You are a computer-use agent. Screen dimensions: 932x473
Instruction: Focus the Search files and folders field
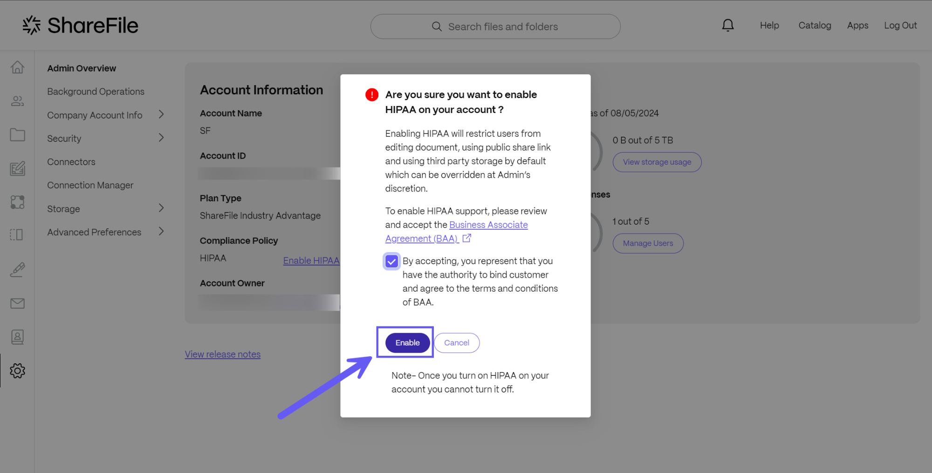pyautogui.click(x=495, y=27)
